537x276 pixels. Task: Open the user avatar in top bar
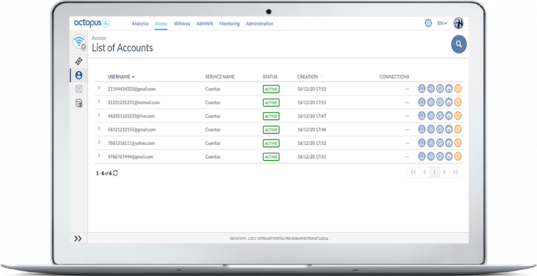pos(458,23)
